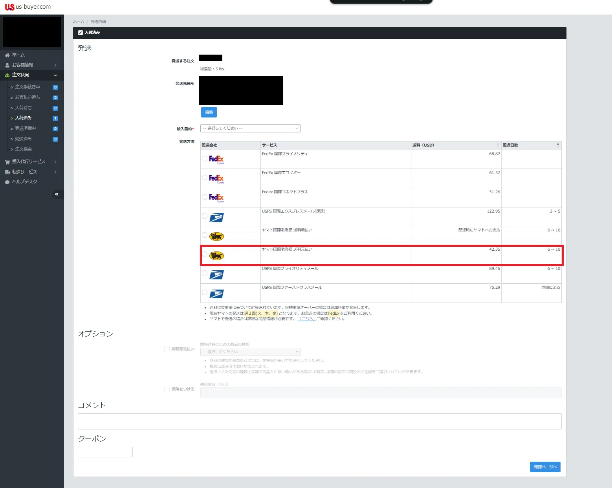The image size is (612, 488).
Task: Click the クーポン input field
Action: [x=105, y=452]
